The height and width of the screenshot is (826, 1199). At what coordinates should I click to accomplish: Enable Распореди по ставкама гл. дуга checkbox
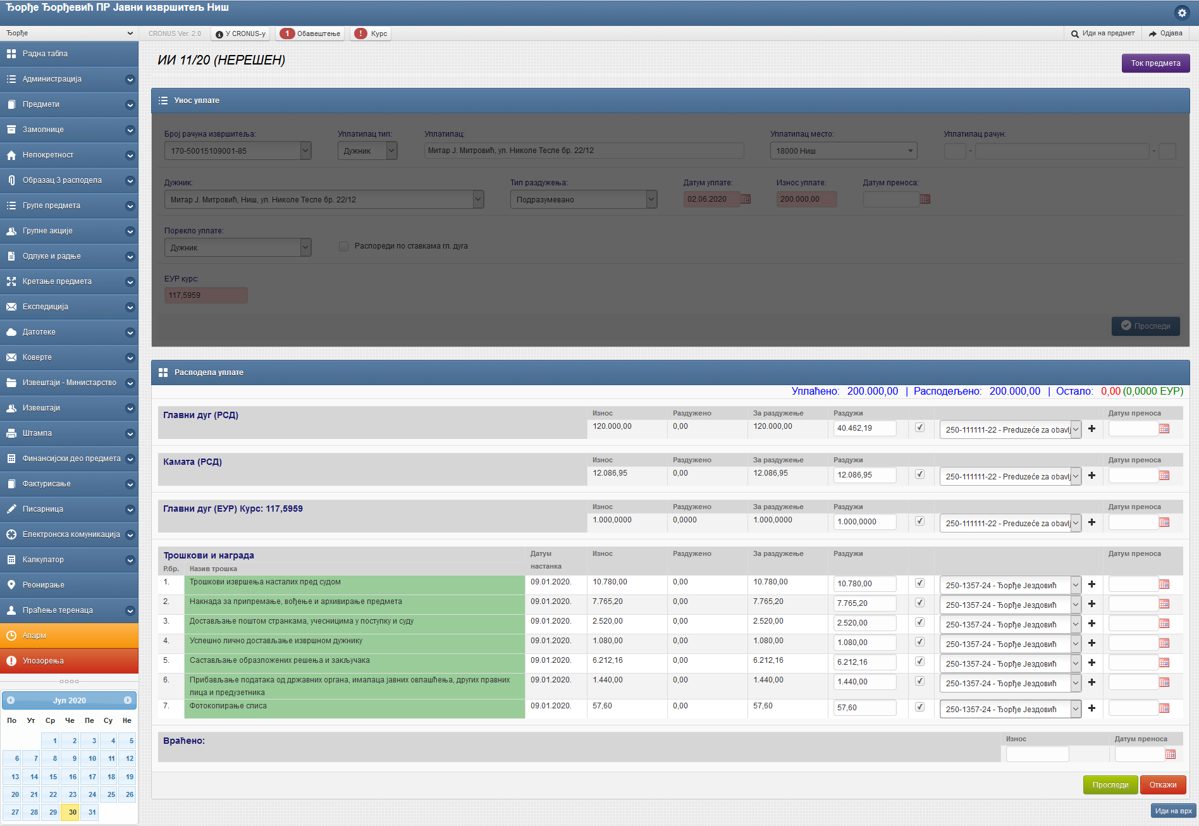[344, 246]
